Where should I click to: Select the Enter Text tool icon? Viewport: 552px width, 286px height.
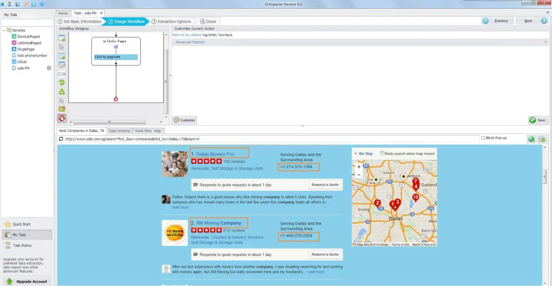(x=62, y=65)
